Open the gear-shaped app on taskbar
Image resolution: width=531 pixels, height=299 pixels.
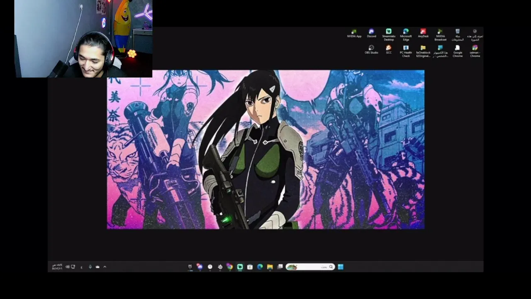[x=220, y=267]
